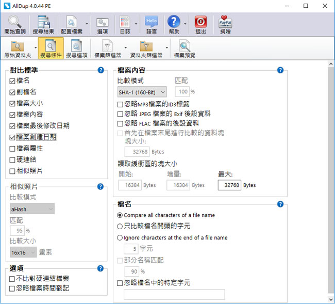
Task: Open the 日誌 log icon
Action: pyautogui.click(x=125, y=23)
